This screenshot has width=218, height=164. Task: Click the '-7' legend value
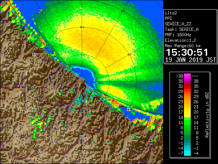tap(181, 153)
